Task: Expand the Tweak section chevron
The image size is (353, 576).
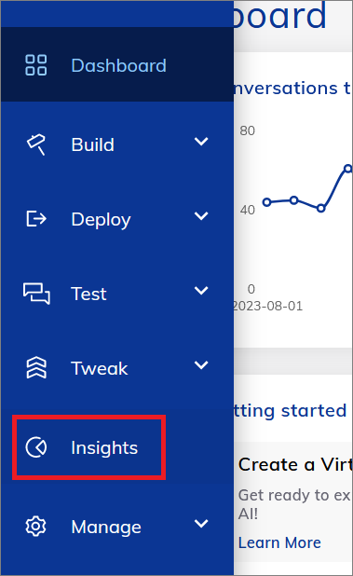Action: tap(201, 365)
